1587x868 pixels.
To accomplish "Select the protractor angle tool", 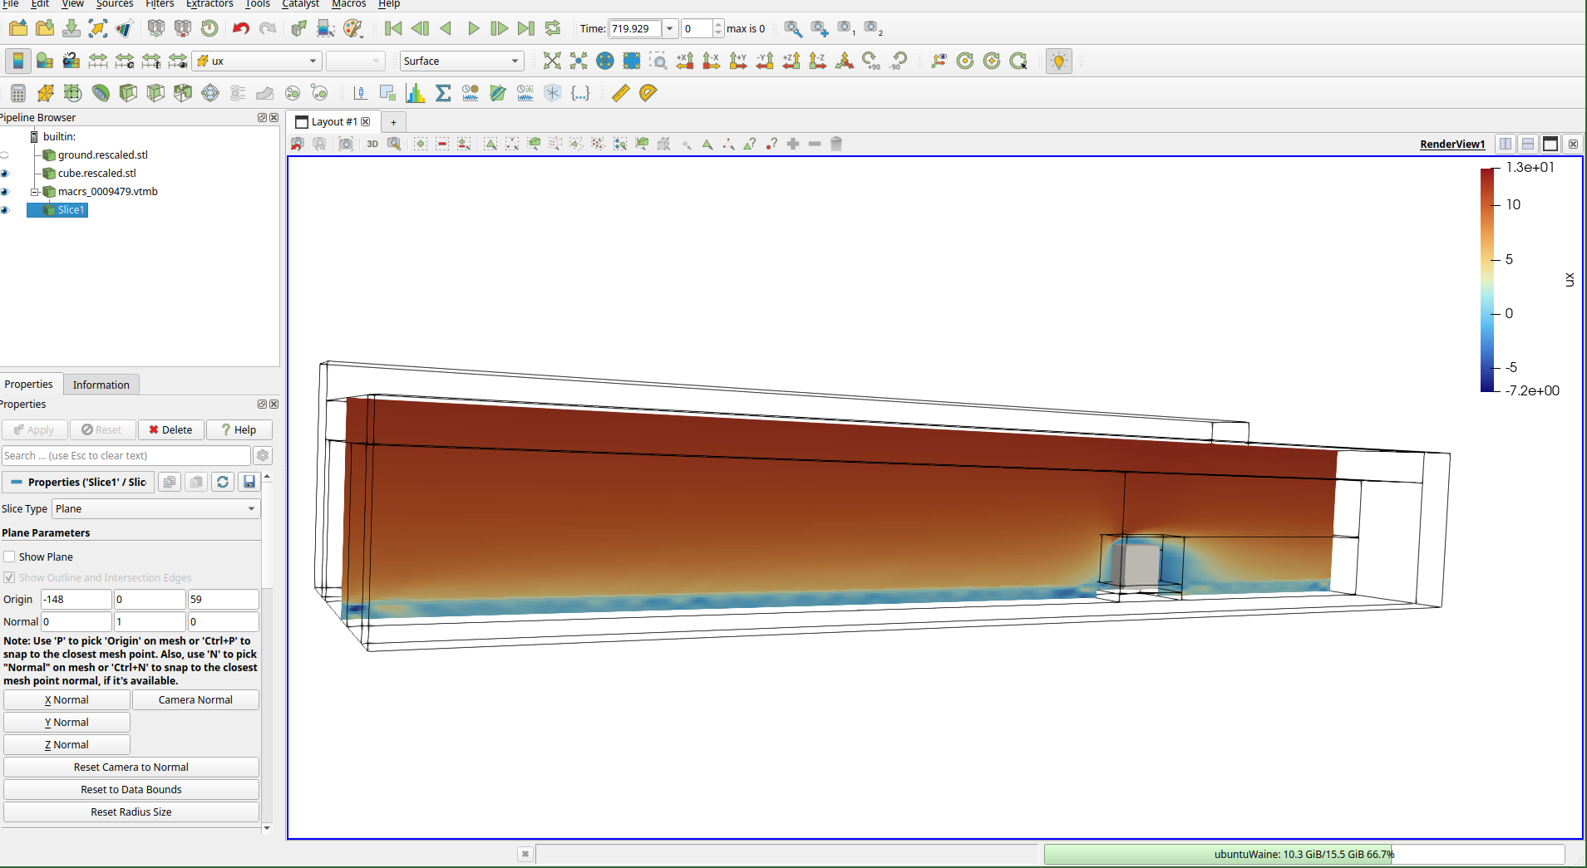I will pos(648,93).
